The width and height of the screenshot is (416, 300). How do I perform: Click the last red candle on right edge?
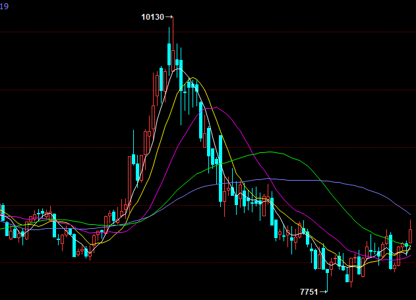pos(411,232)
